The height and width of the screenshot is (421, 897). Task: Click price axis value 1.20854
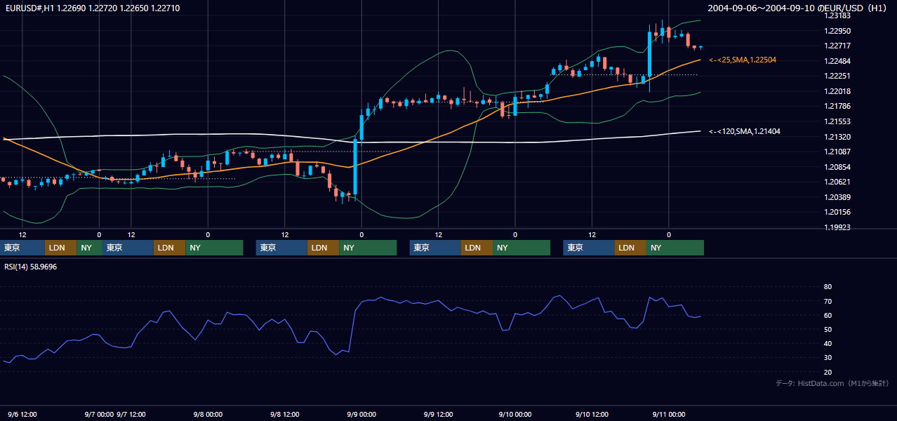837,167
